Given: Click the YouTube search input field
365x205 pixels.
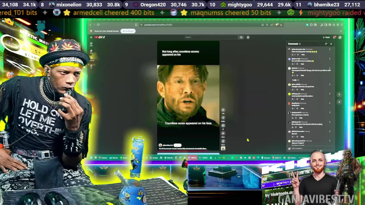Looking at the screenshot, I should (212, 37).
